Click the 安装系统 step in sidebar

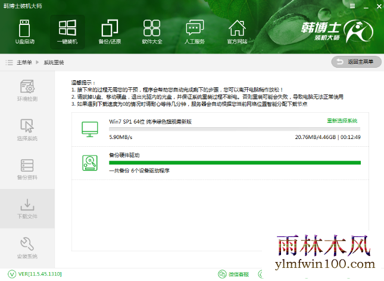[x=27, y=248]
